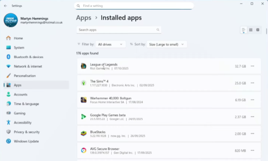Select the list view layout icon
The width and height of the screenshot is (268, 161).
(243, 30)
